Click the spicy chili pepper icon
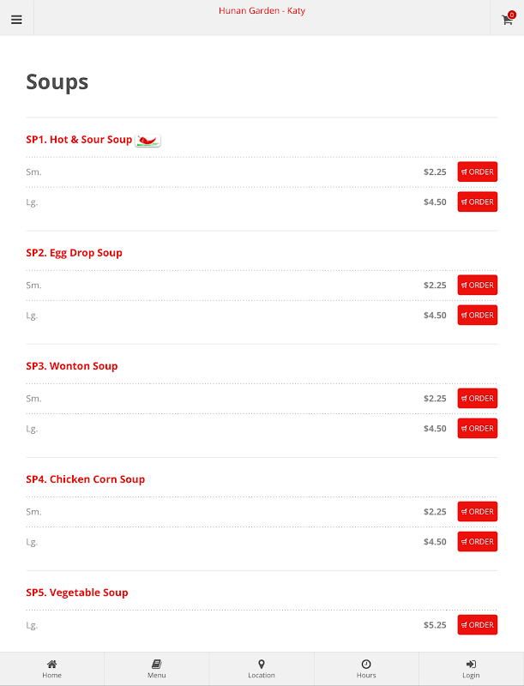This screenshot has width=524, height=686. point(148,141)
